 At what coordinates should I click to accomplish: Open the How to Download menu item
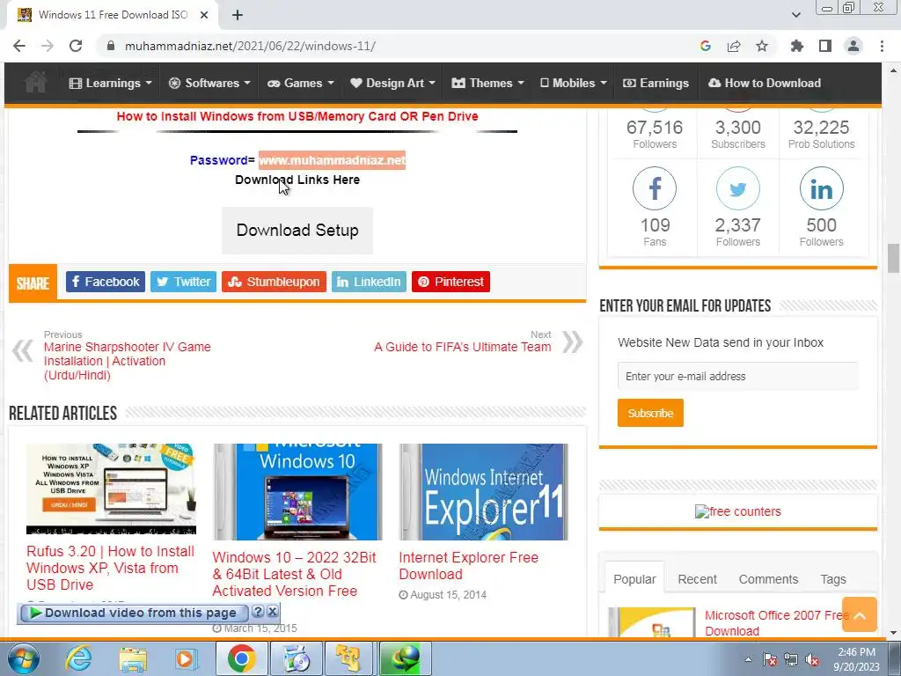point(765,83)
